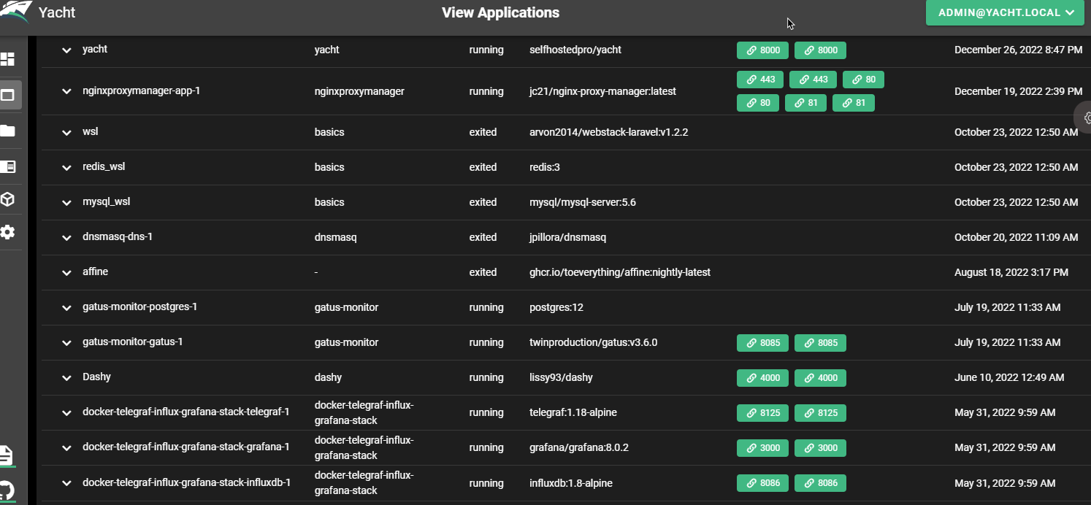Expand the gatus-monitor-postgres-1 row chevron
The width and height of the screenshot is (1091, 505).
[66, 308]
